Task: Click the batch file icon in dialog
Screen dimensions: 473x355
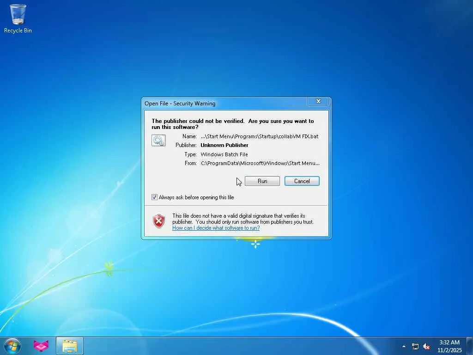Action: pyautogui.click(x=158, y=141)
